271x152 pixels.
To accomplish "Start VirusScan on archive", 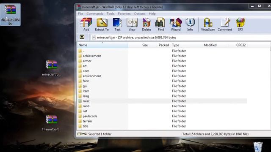I will click(208, 24).
